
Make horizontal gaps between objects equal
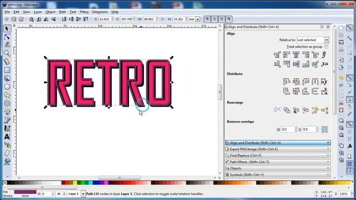[315, 82]
